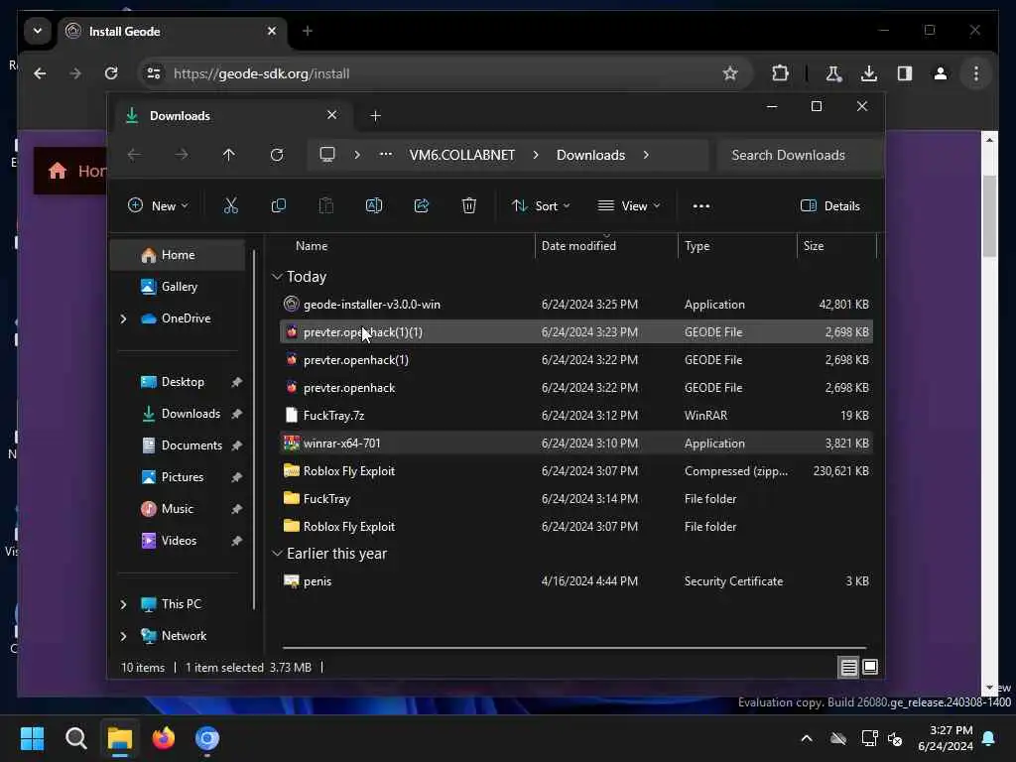Collapse the Earlier this year group
The height and width of the screenshot is (762, 1016).
(x=278, y=554)
